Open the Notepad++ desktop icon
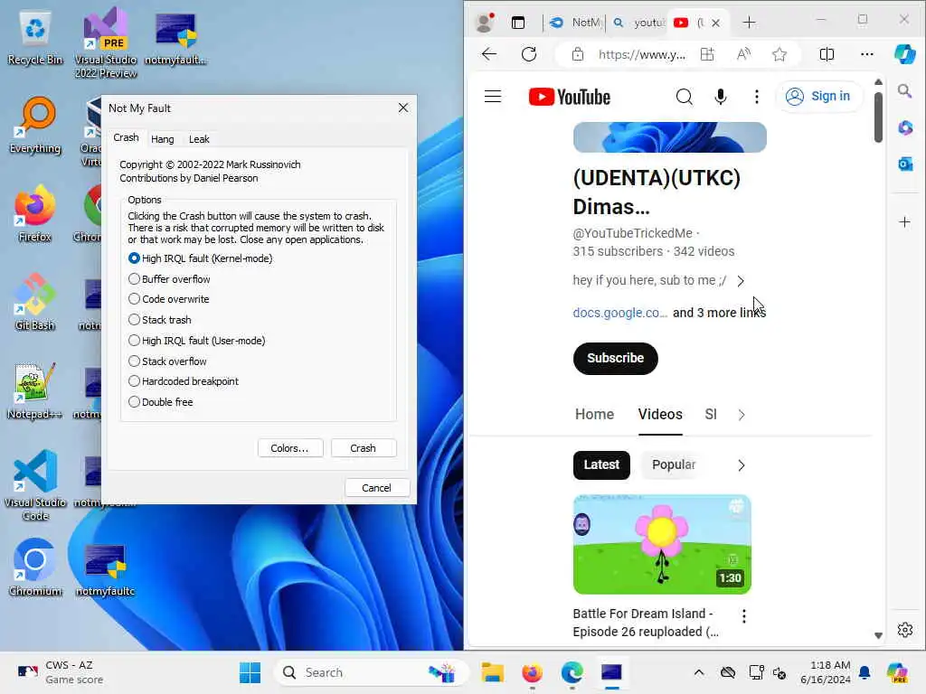Screen dimensions: 926x694 tap(35, 390)
